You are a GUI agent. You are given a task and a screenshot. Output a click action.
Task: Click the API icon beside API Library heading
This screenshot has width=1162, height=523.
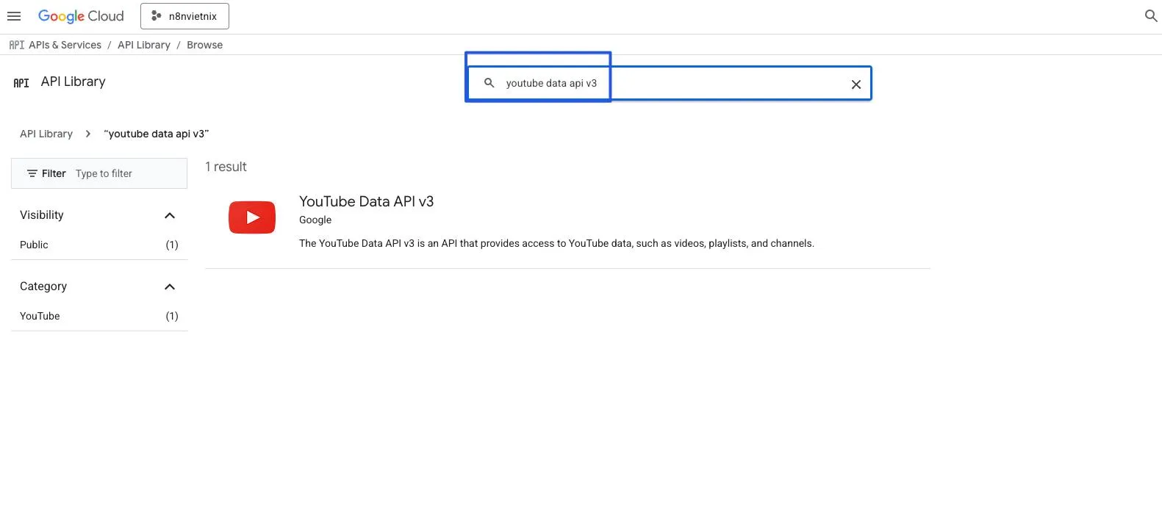click(x=21, y=83)
